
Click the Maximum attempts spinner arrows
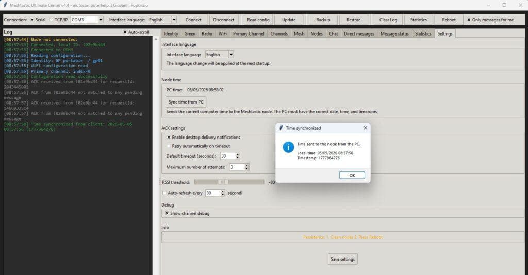pos(247,167)
